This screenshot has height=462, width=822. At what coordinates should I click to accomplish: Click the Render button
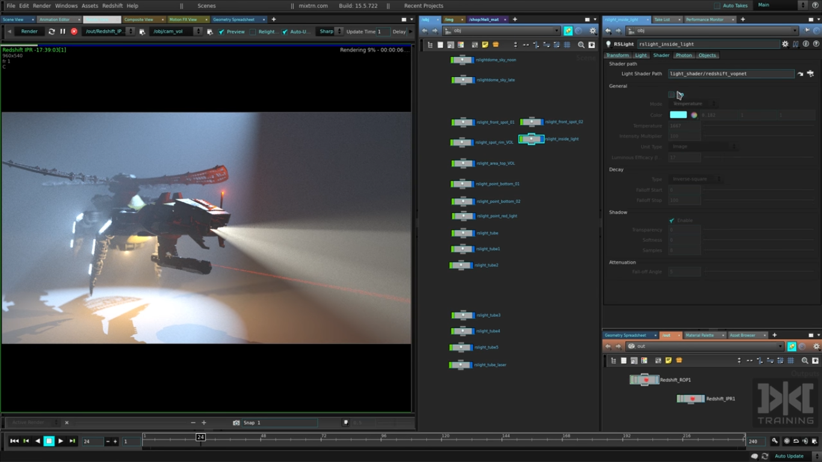pos(29,31)
